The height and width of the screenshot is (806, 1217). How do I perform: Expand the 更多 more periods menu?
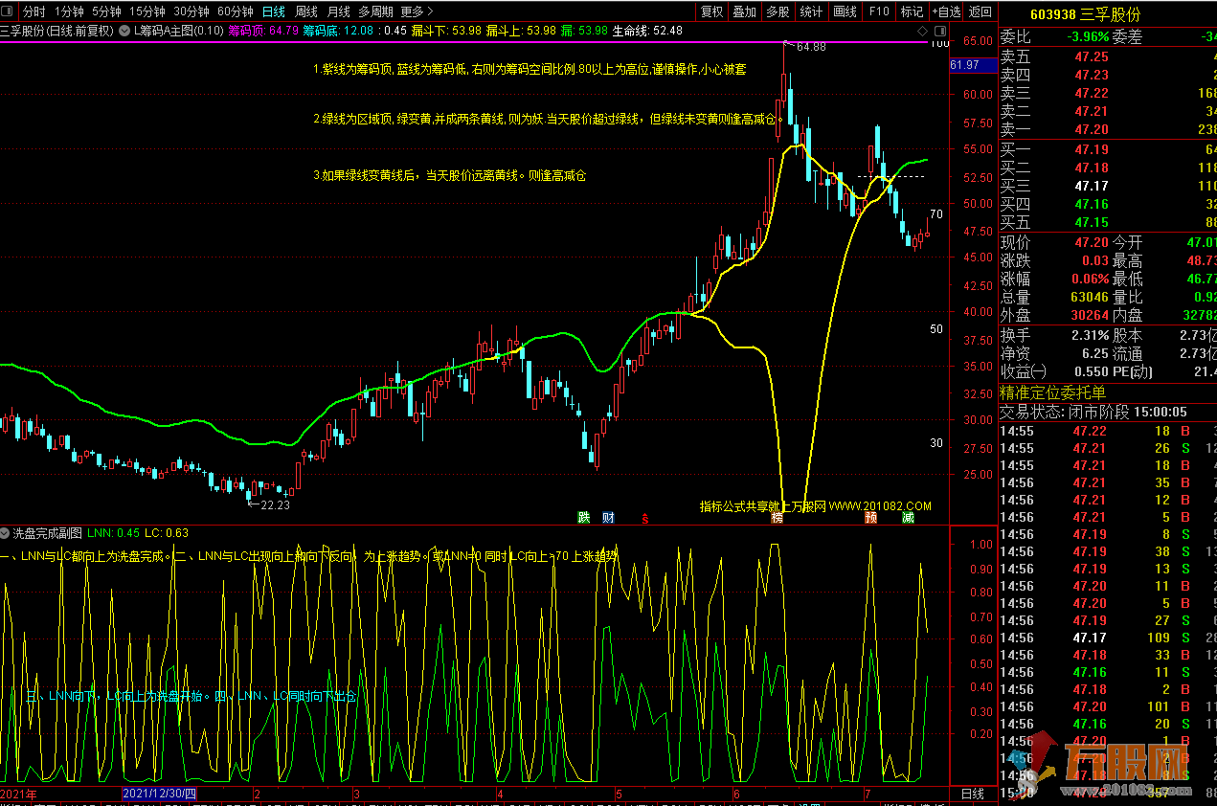click(415, 11)
